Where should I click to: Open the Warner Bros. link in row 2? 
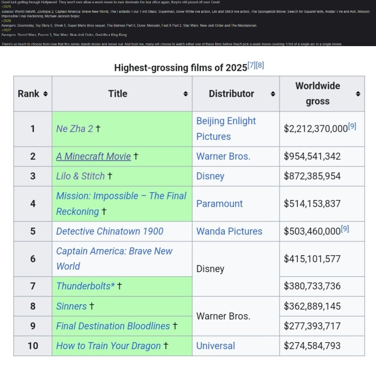tap(223, 156)
